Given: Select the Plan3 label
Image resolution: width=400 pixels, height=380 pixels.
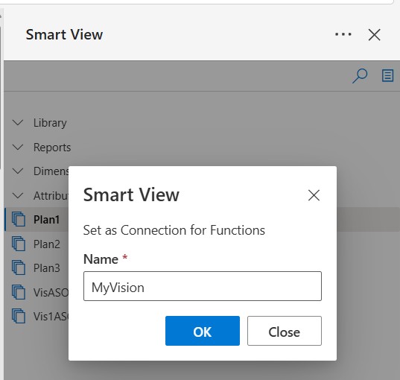Looking at the screenshot, I should 47,268.
